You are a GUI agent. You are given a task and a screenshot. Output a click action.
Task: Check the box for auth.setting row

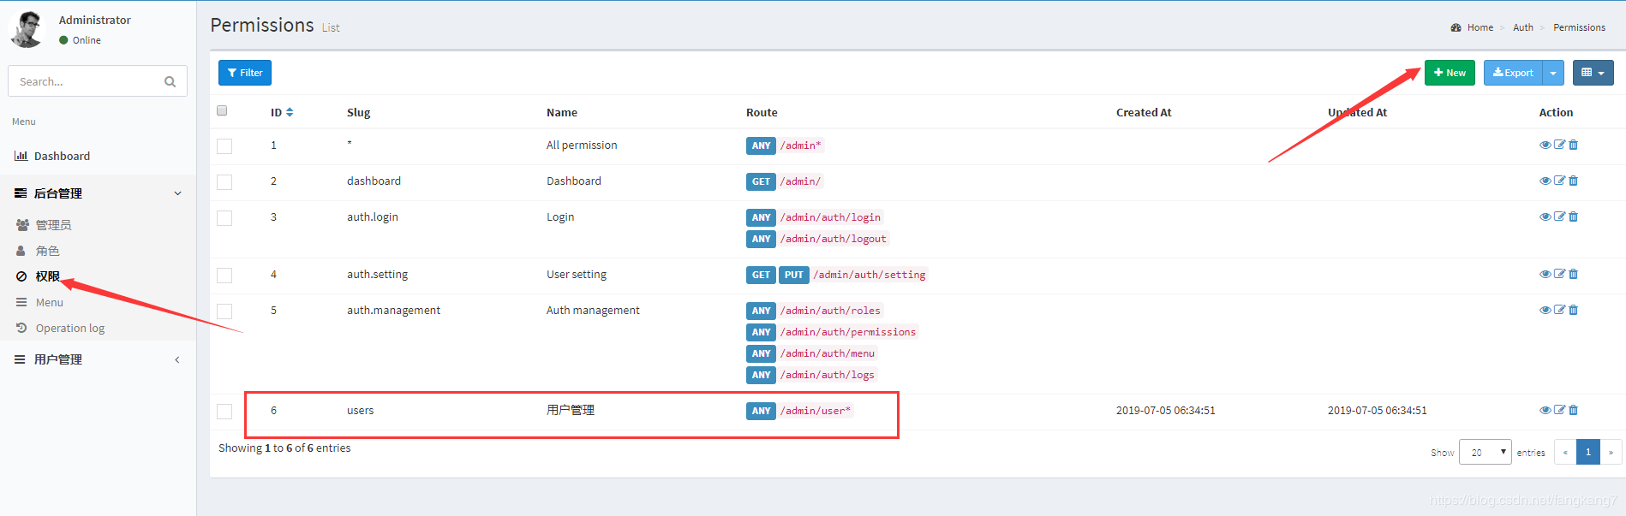(224, 276)
